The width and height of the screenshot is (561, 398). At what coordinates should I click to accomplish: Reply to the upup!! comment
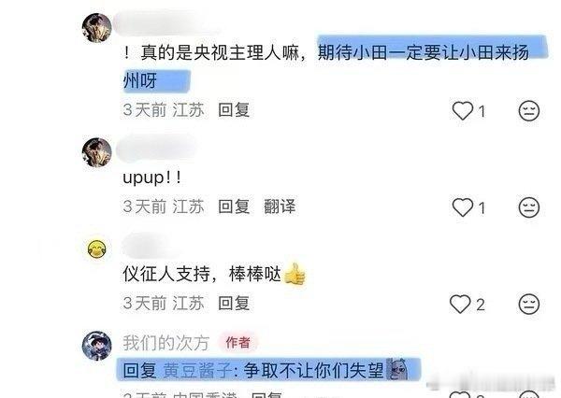pyautogui.click(x=234, y=206)
